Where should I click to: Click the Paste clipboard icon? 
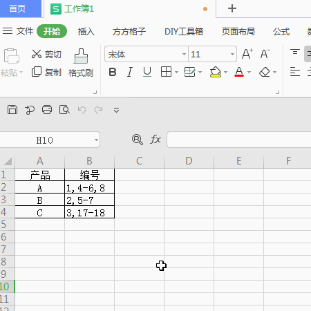tap(11, 55)
